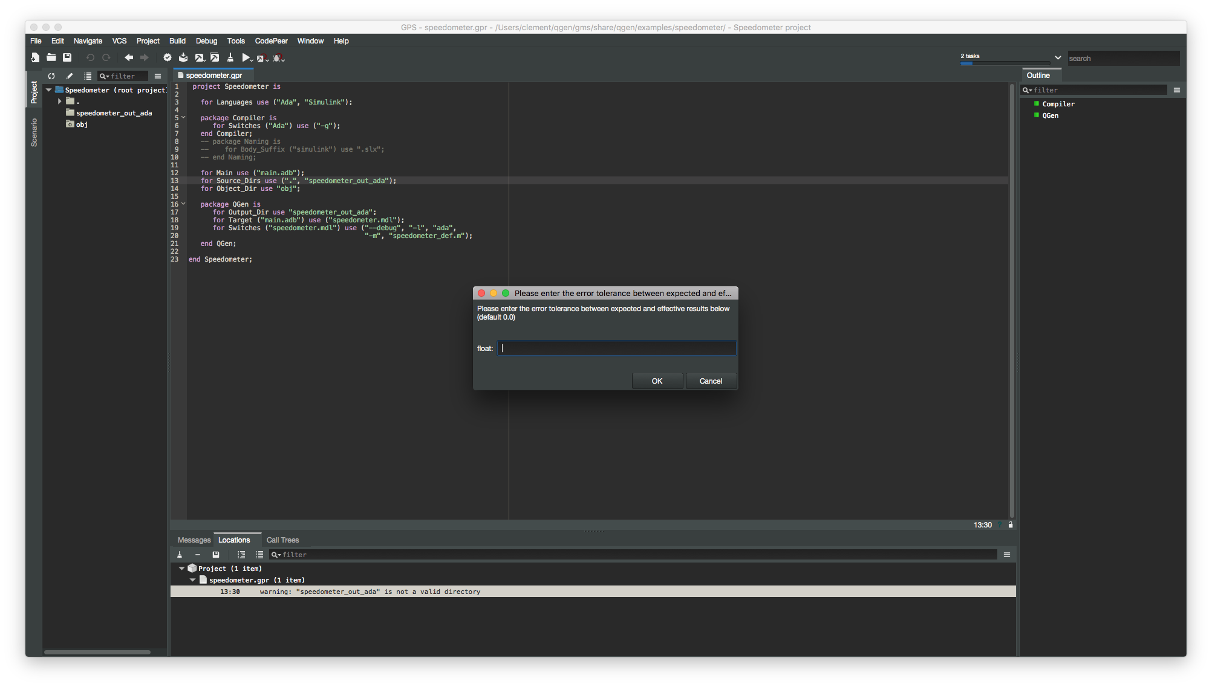Click the build all hammer-in-window icon
The height and width of the screenshot is (687, 1212).
pyautogui.click(x=215, y=57)
